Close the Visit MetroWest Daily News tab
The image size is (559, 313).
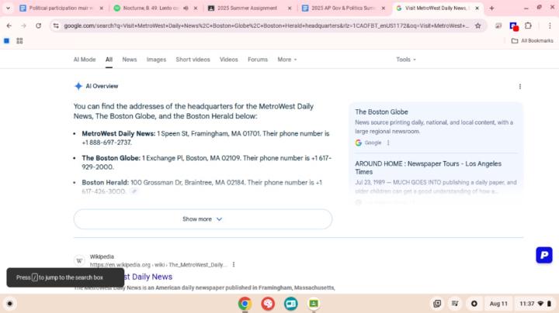(x=477, y=9)
